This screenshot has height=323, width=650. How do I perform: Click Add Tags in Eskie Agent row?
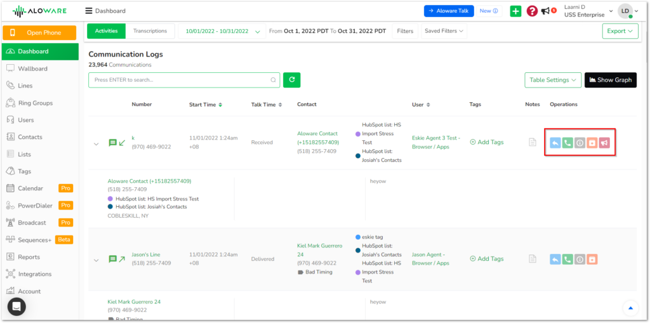pos(487,142)
